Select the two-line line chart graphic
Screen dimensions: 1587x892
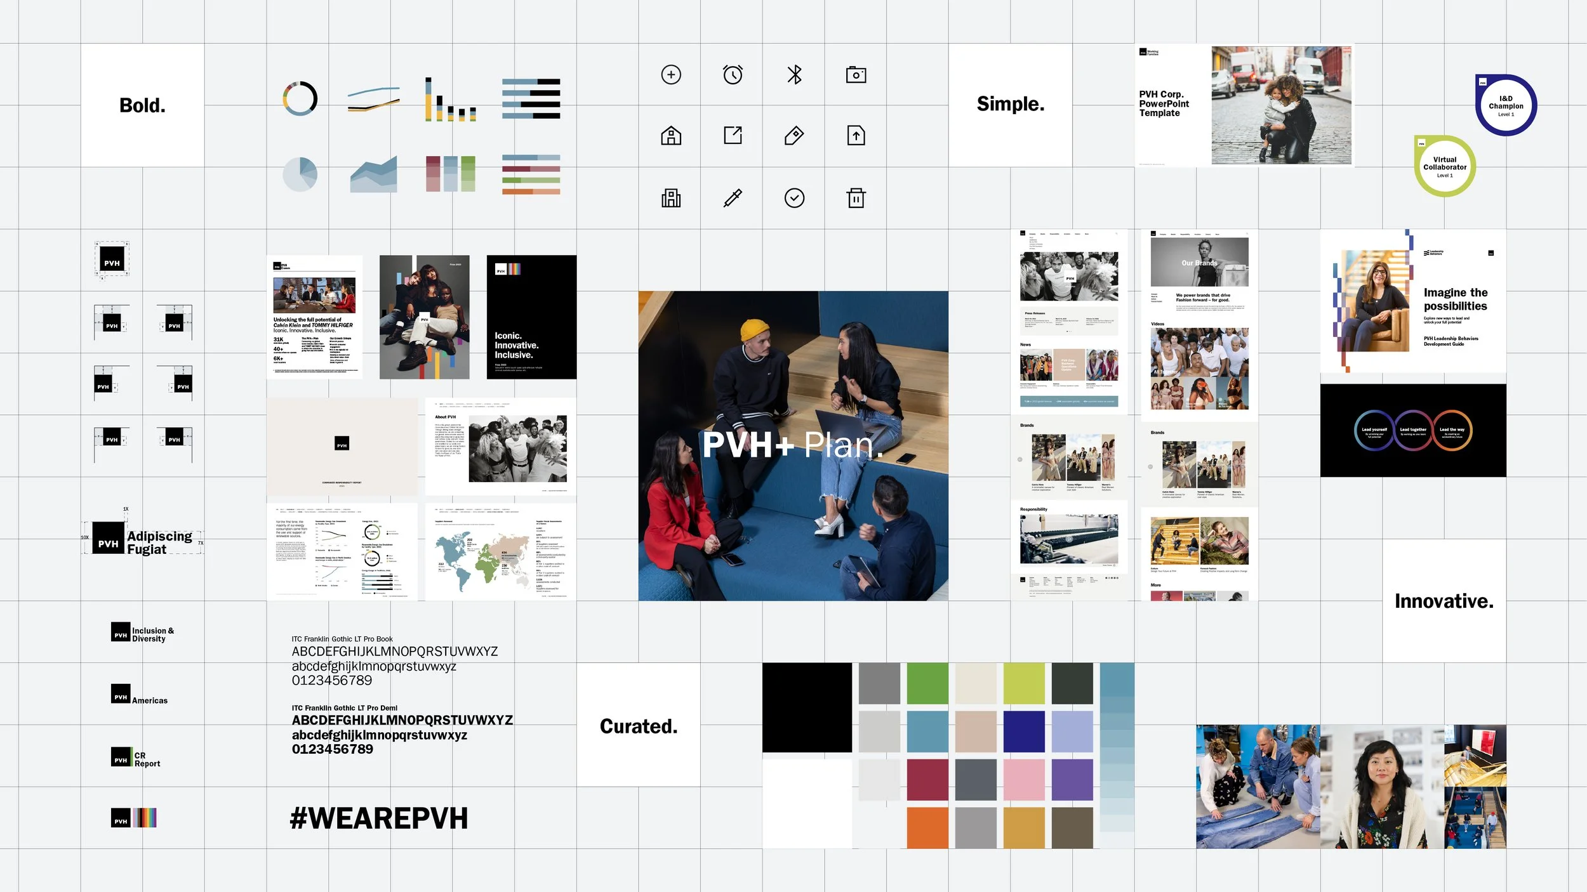coord(374,99)
